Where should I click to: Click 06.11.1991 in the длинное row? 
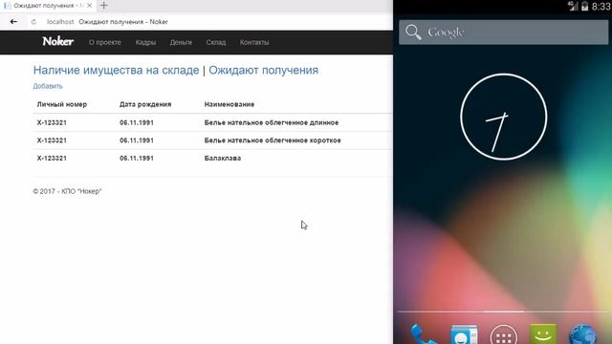(x=137, y=122)
